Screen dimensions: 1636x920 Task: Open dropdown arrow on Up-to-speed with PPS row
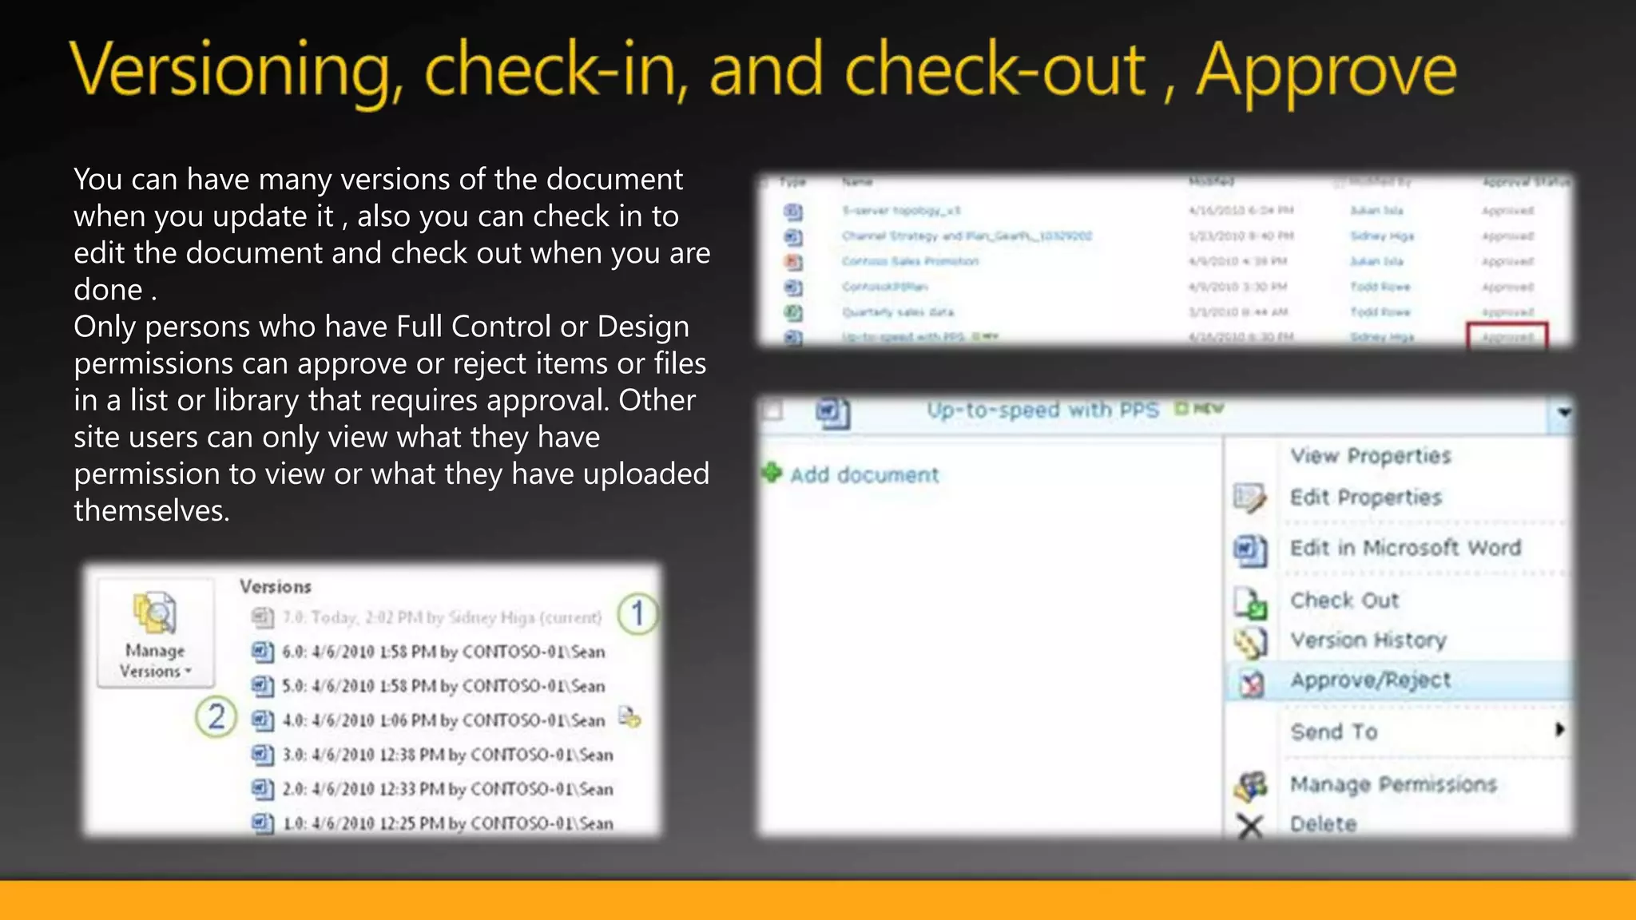(x=1563, y=413)
